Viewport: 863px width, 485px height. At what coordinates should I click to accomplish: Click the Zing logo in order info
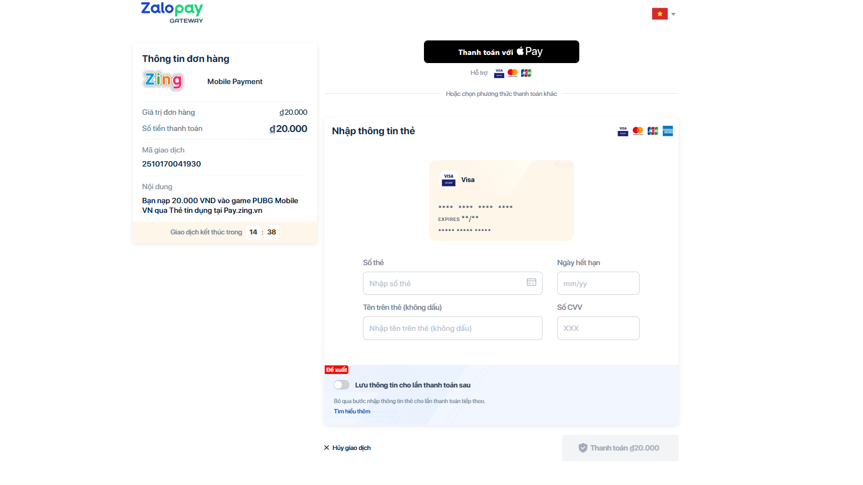point(163,81)
